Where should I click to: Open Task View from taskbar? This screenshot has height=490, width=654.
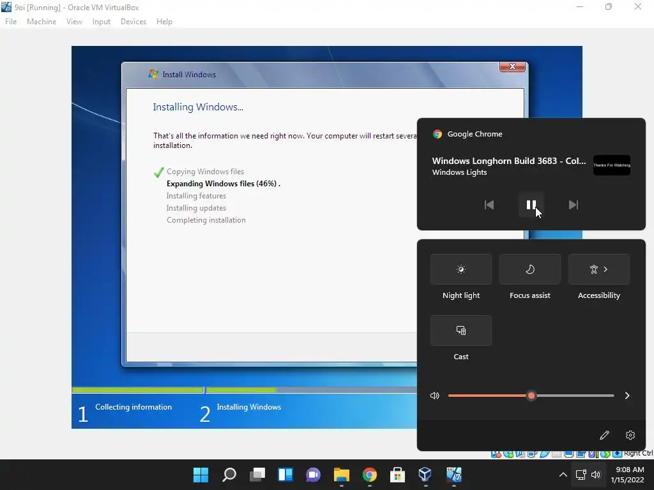257,475
